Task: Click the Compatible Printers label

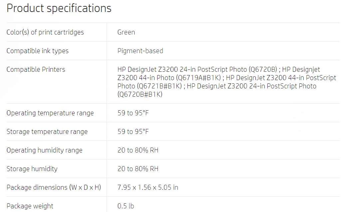Action: pos(36,69)
